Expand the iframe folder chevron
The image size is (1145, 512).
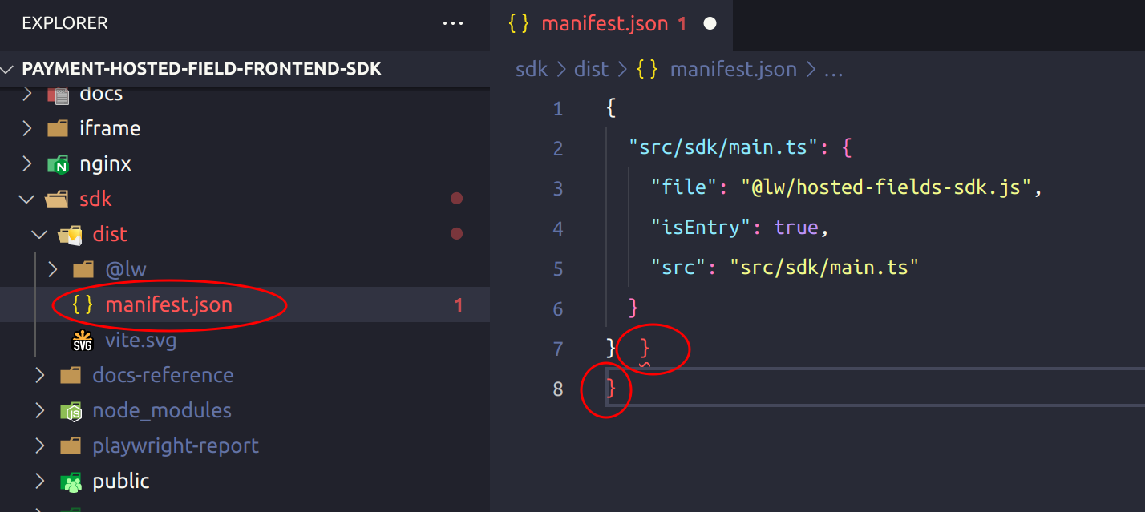[26, 128]
